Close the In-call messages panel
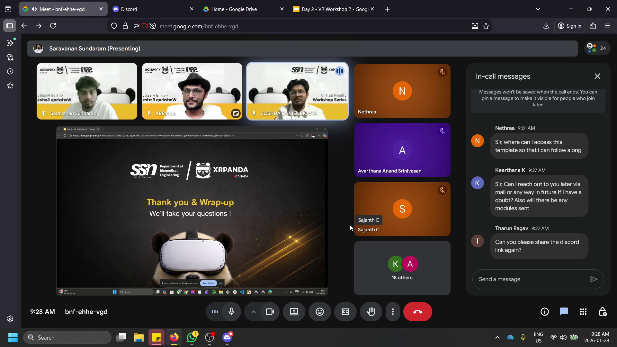 coord(597,76)
